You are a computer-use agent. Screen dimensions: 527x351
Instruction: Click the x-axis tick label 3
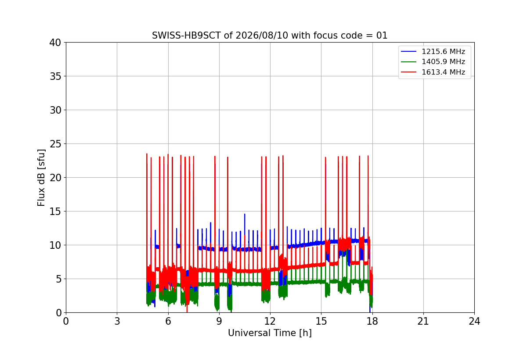117,321
